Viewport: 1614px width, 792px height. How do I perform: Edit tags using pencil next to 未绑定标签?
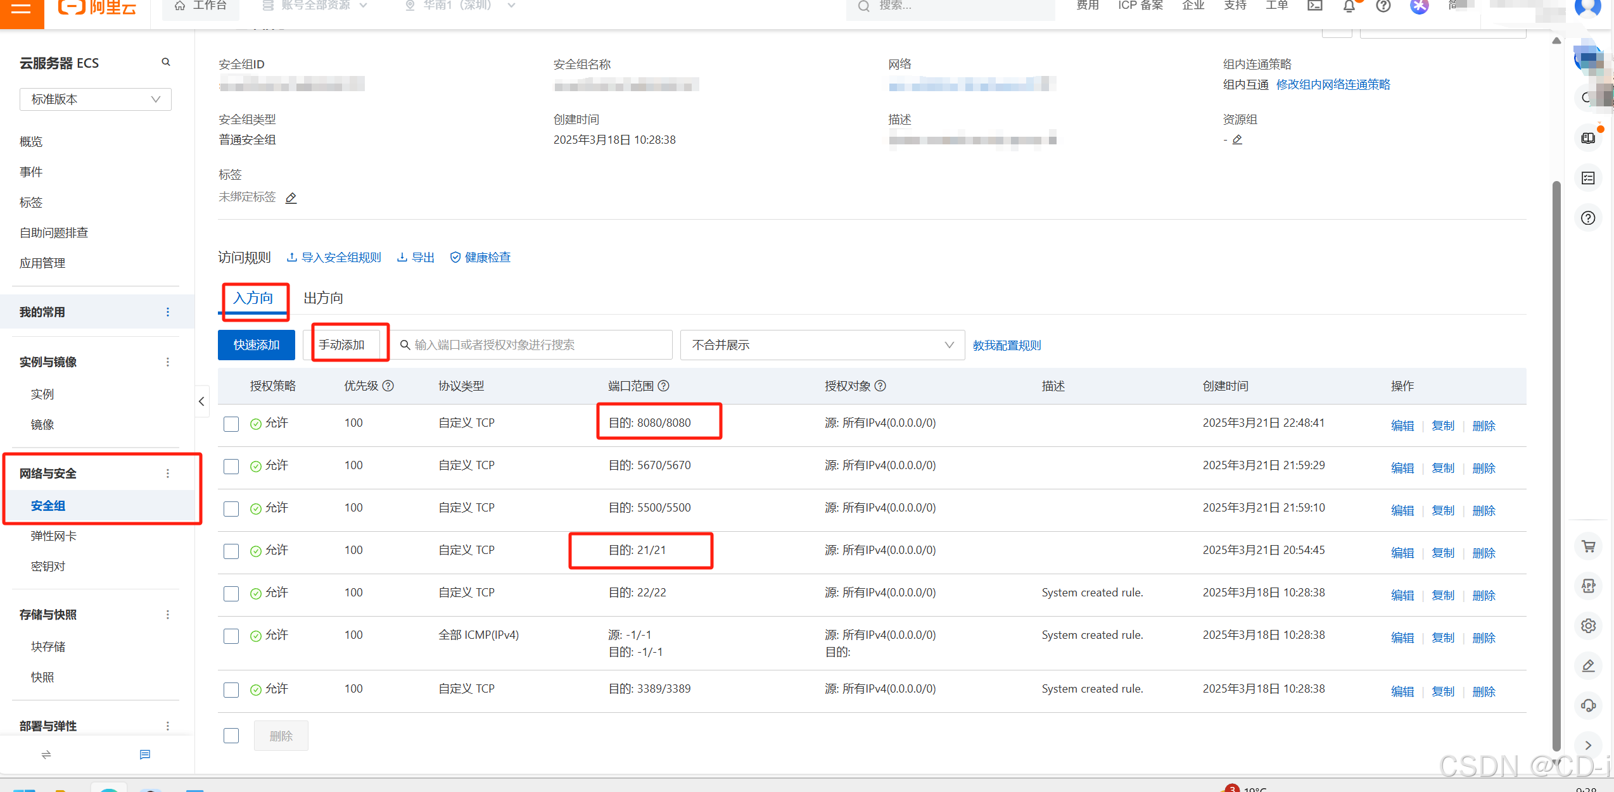[291, 198]
